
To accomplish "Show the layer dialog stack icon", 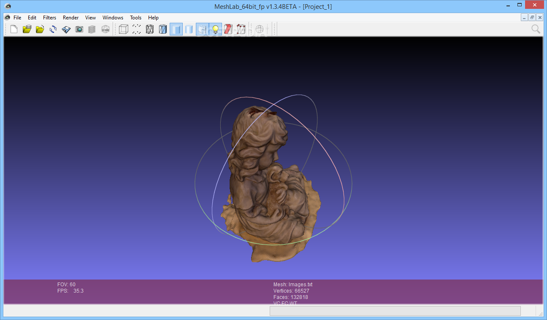I will click(92, 29).
